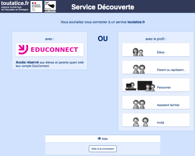The width and height of the screenshot is (195, 156).
Task: Select the Personnel profile desk icon
Action: (x=131, y=86)
